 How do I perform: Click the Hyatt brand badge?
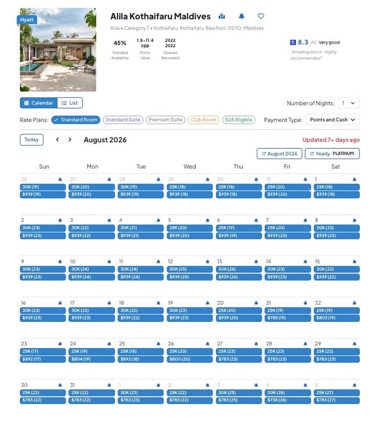[x=27, y=20]
